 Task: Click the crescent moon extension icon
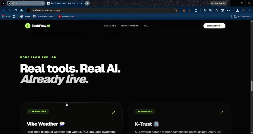190,10
